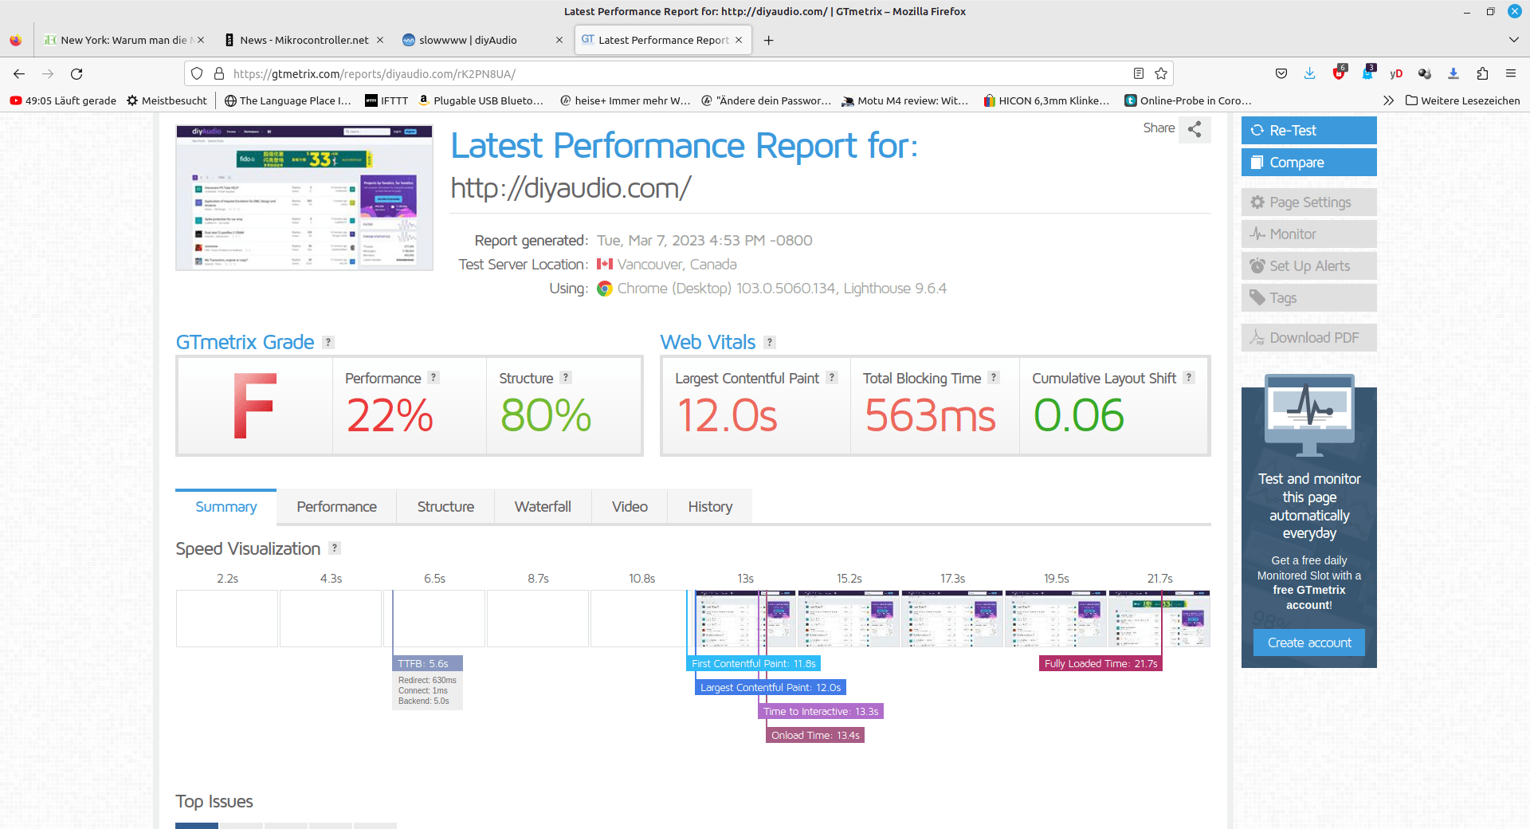Click Set Up Alerts
Image resolution: width=1530 pixels, height=829 pixels.
click(1308, 265)
